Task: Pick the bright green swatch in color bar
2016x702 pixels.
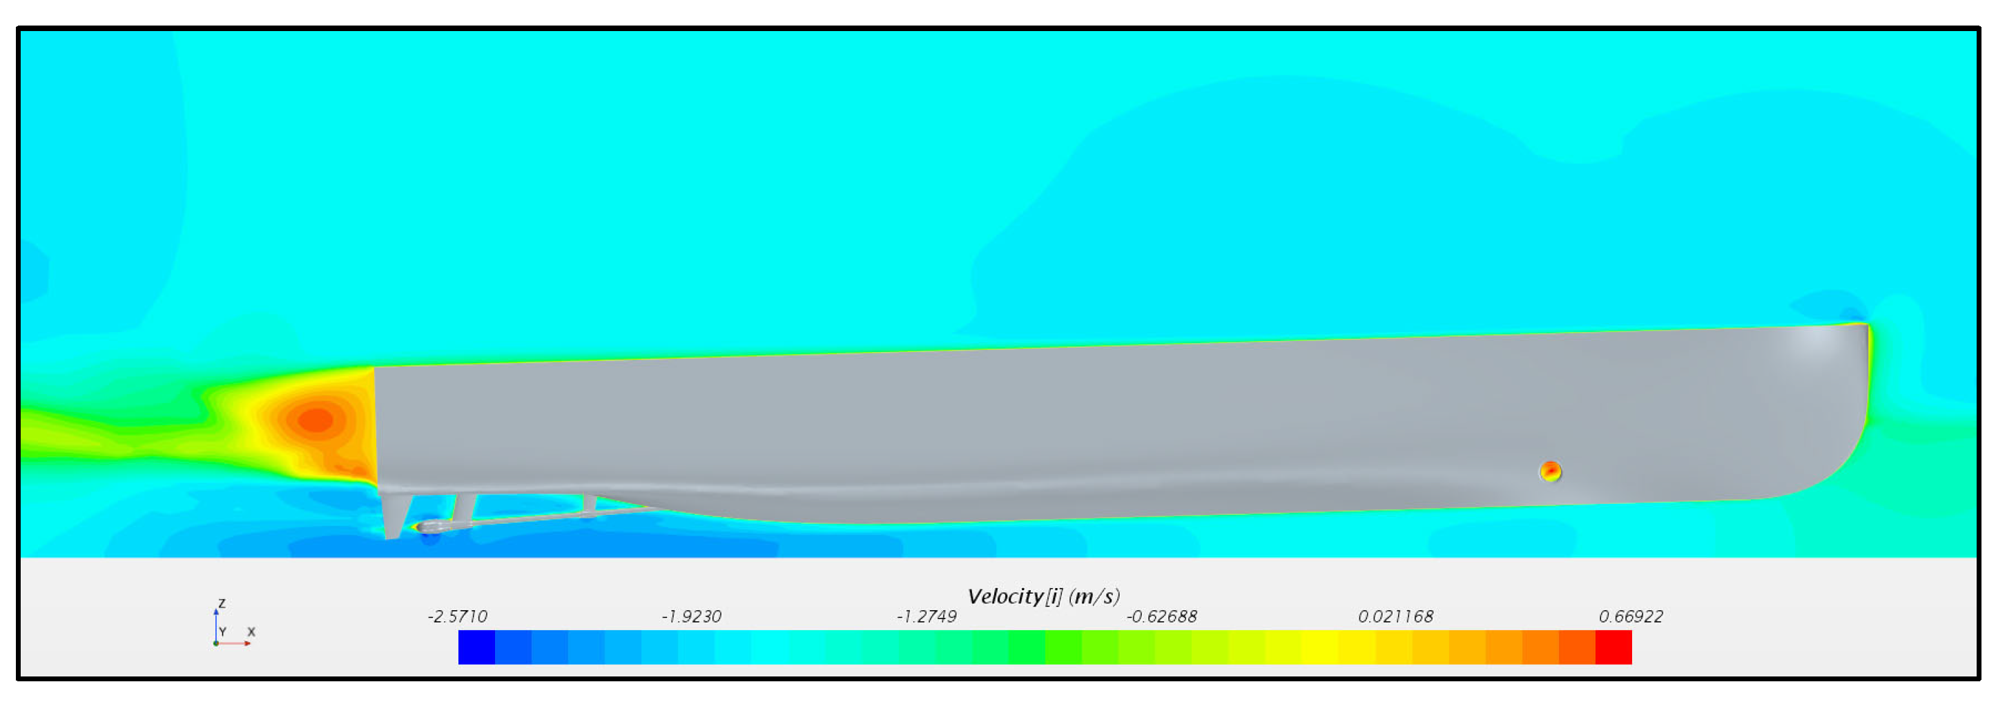Action: coord(1027,647)
